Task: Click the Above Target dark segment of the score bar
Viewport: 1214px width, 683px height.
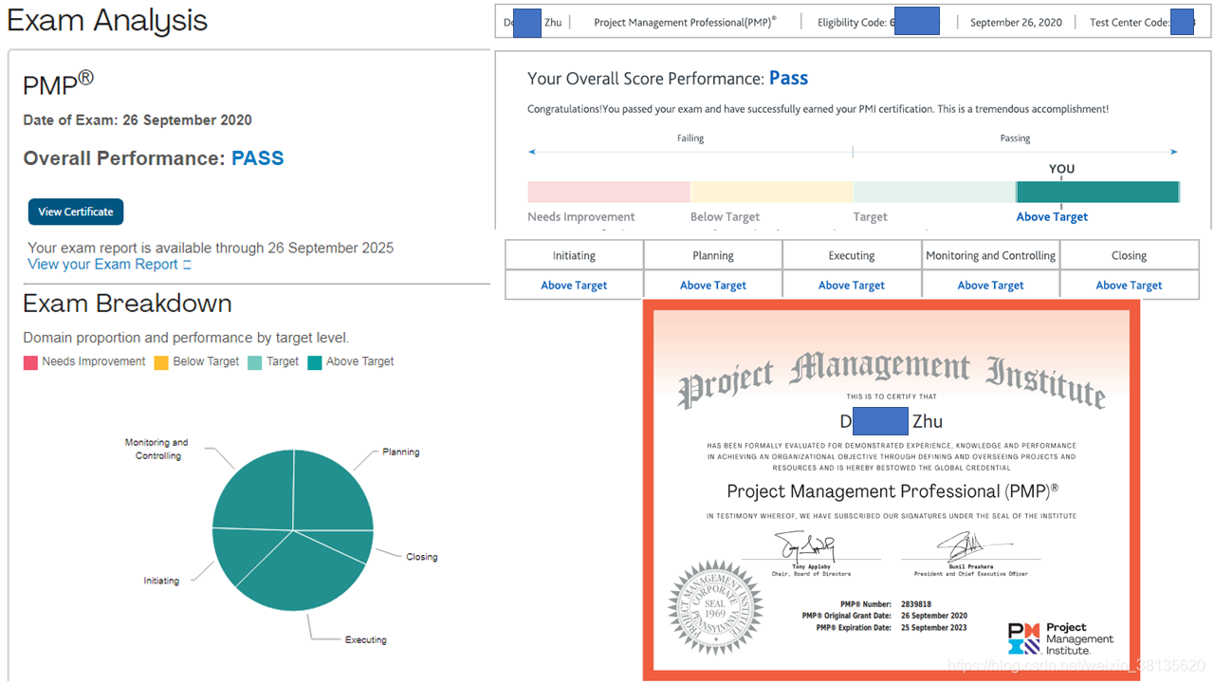Action: coord(1097,192)
